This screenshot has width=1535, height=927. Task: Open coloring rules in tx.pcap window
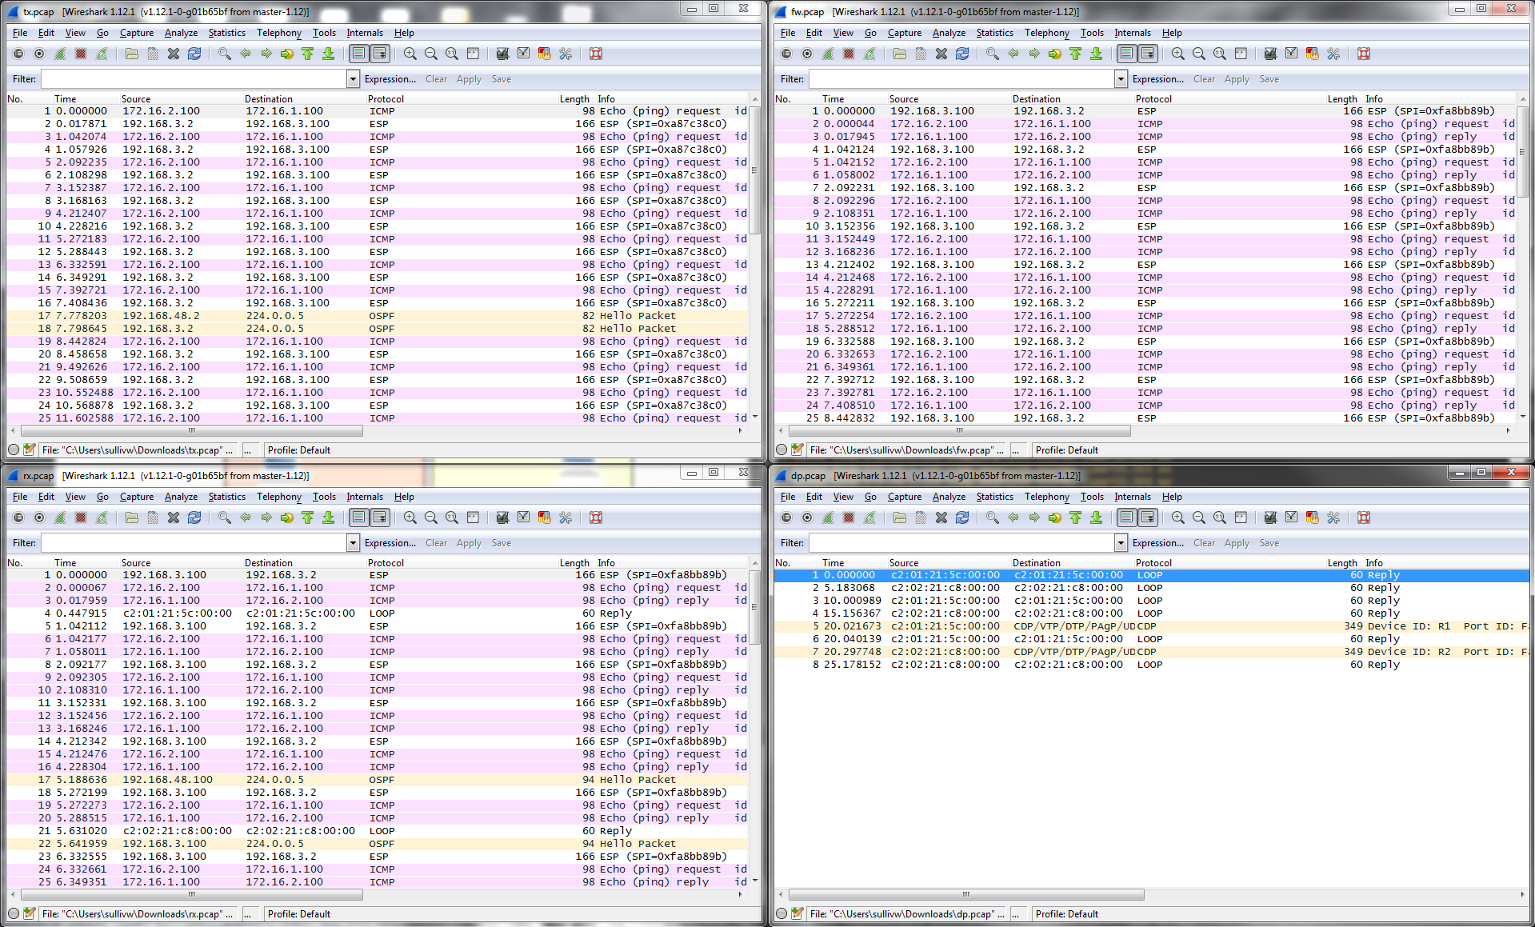pyautogui.click(x=545, y=54)
